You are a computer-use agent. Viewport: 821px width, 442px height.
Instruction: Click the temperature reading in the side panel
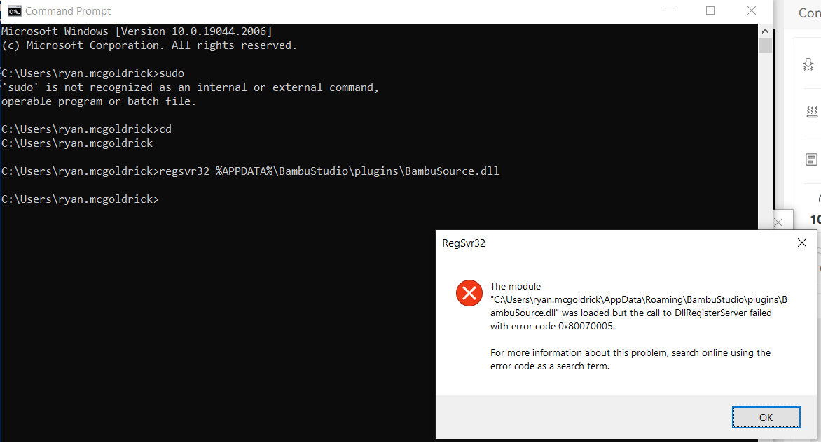pos(815,219)
